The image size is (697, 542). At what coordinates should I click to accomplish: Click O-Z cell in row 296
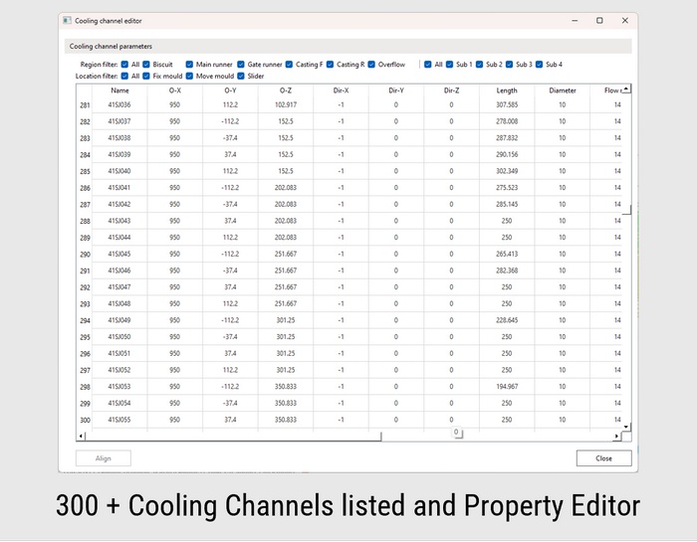pyautogui.click(x=286, y=353)
